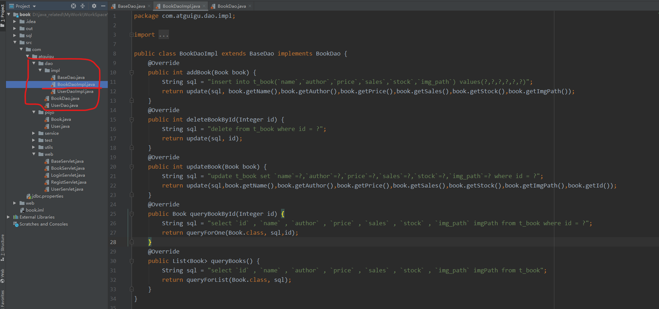659x309 pixels.
Task: Fold the addBook method at line 10
Action: 132,72
